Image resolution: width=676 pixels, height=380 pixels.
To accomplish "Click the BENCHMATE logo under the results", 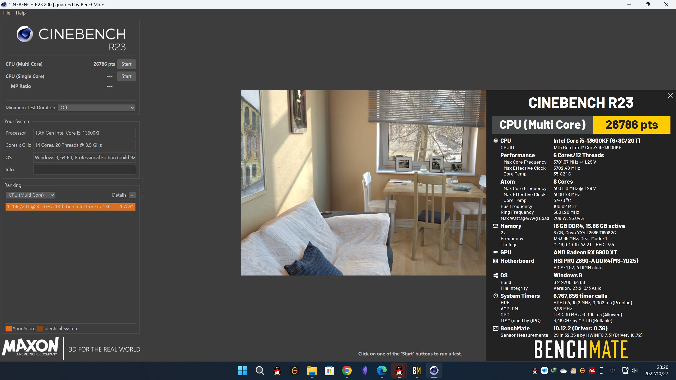I will point(581,349).
